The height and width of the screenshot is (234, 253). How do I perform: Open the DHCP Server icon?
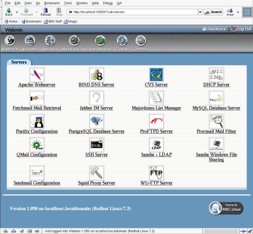(216, 74)
